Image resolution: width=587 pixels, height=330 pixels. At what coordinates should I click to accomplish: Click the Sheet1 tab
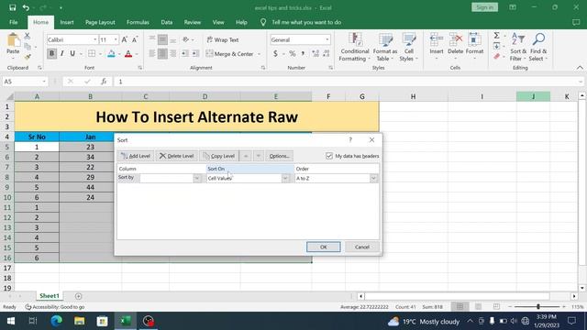pyautogui.click(x=50, y=296)
